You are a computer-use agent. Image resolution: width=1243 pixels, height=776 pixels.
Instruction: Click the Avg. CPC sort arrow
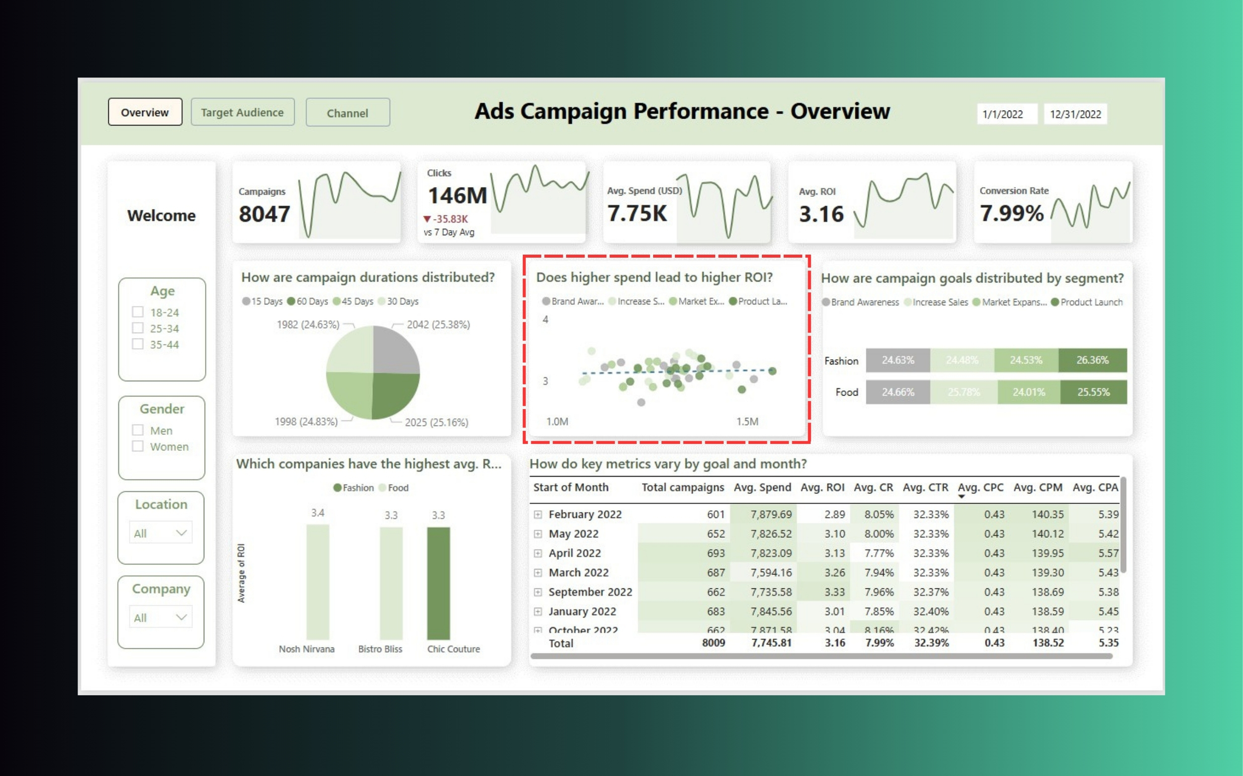coord(961,497)
